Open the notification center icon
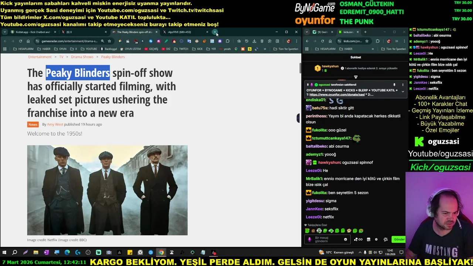This screenshot has width=473, height=266. coord(402,252)
